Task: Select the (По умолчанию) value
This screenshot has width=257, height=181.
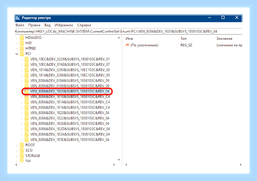Action: coord(144,45)
